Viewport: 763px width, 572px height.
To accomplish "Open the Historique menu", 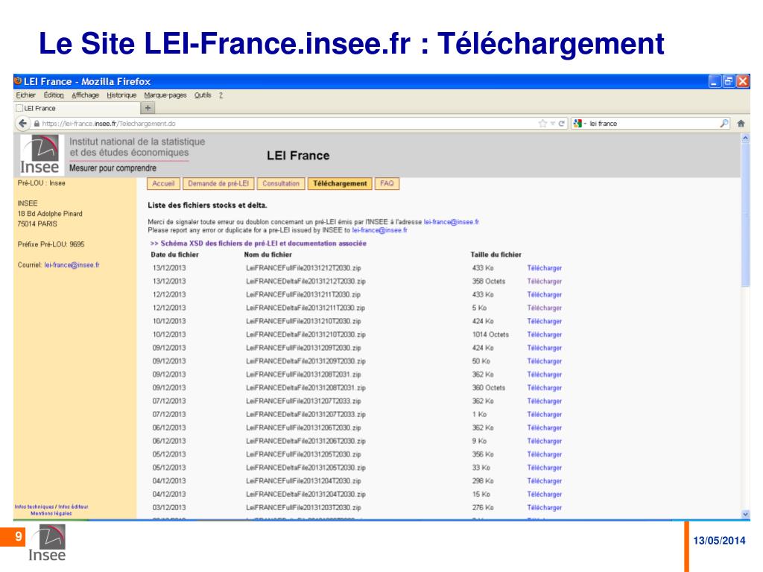I will click(121, 95).
